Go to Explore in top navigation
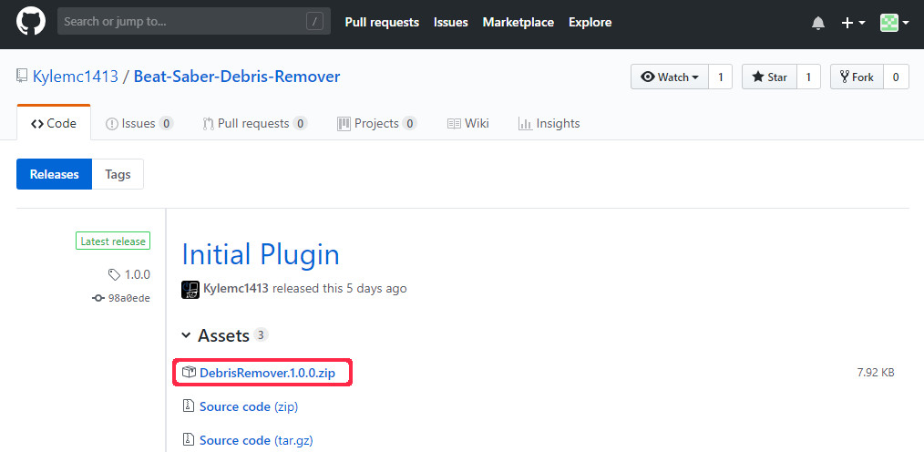924x452 pixels. pos(590,23)
